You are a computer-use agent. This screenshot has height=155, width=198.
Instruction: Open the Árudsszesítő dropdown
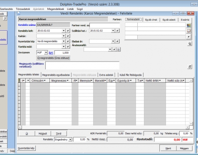coord(110,49)
